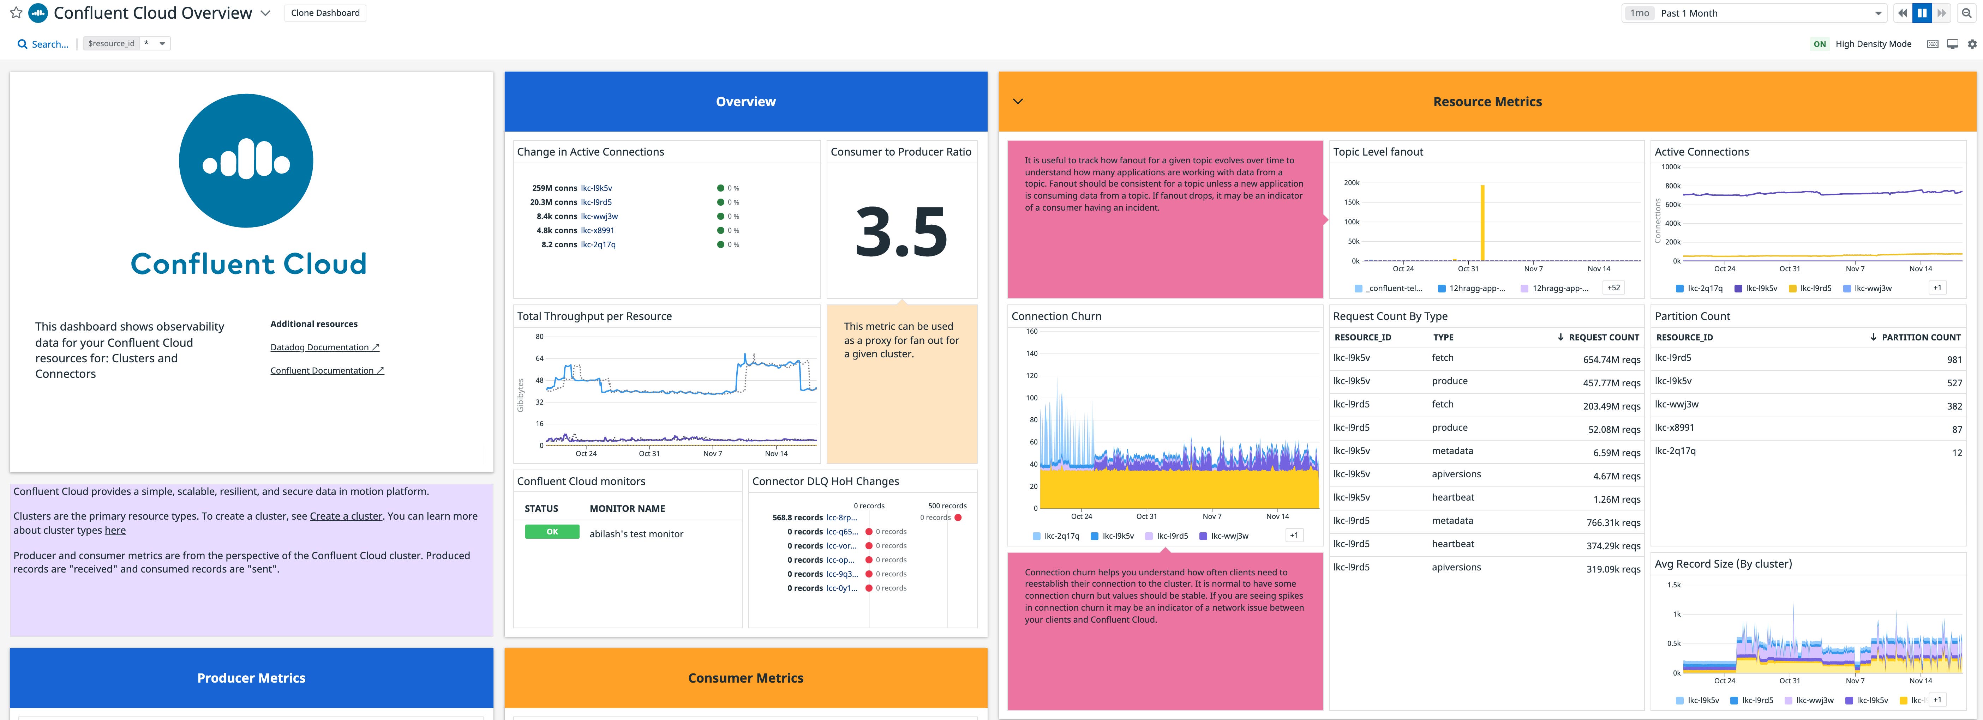
Task: Open the $resource_id template variable dropdown
Action: pyautogui.click(x=162, y=43)
